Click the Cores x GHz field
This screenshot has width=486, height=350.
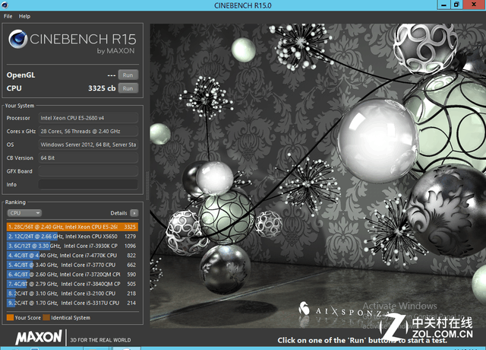[88, 132]
